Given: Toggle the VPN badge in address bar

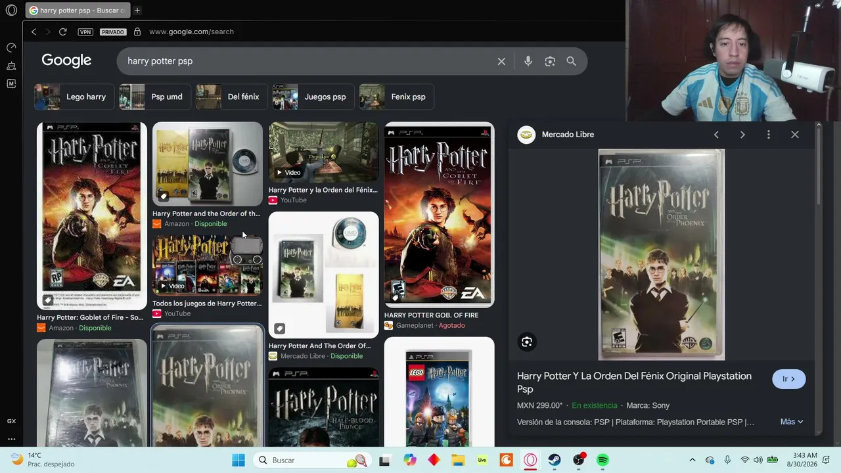Looking at the screenshot, I should (85, 32).
